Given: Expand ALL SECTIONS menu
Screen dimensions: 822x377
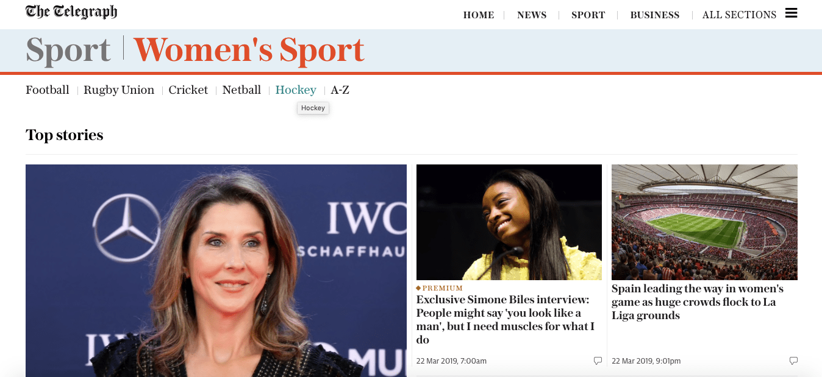Looking at the screenshot, I should point(739,15).
